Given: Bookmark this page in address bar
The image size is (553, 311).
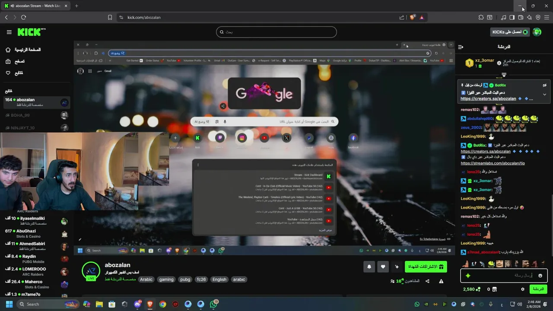Looking at the screenshot, I should pos(110,17).
